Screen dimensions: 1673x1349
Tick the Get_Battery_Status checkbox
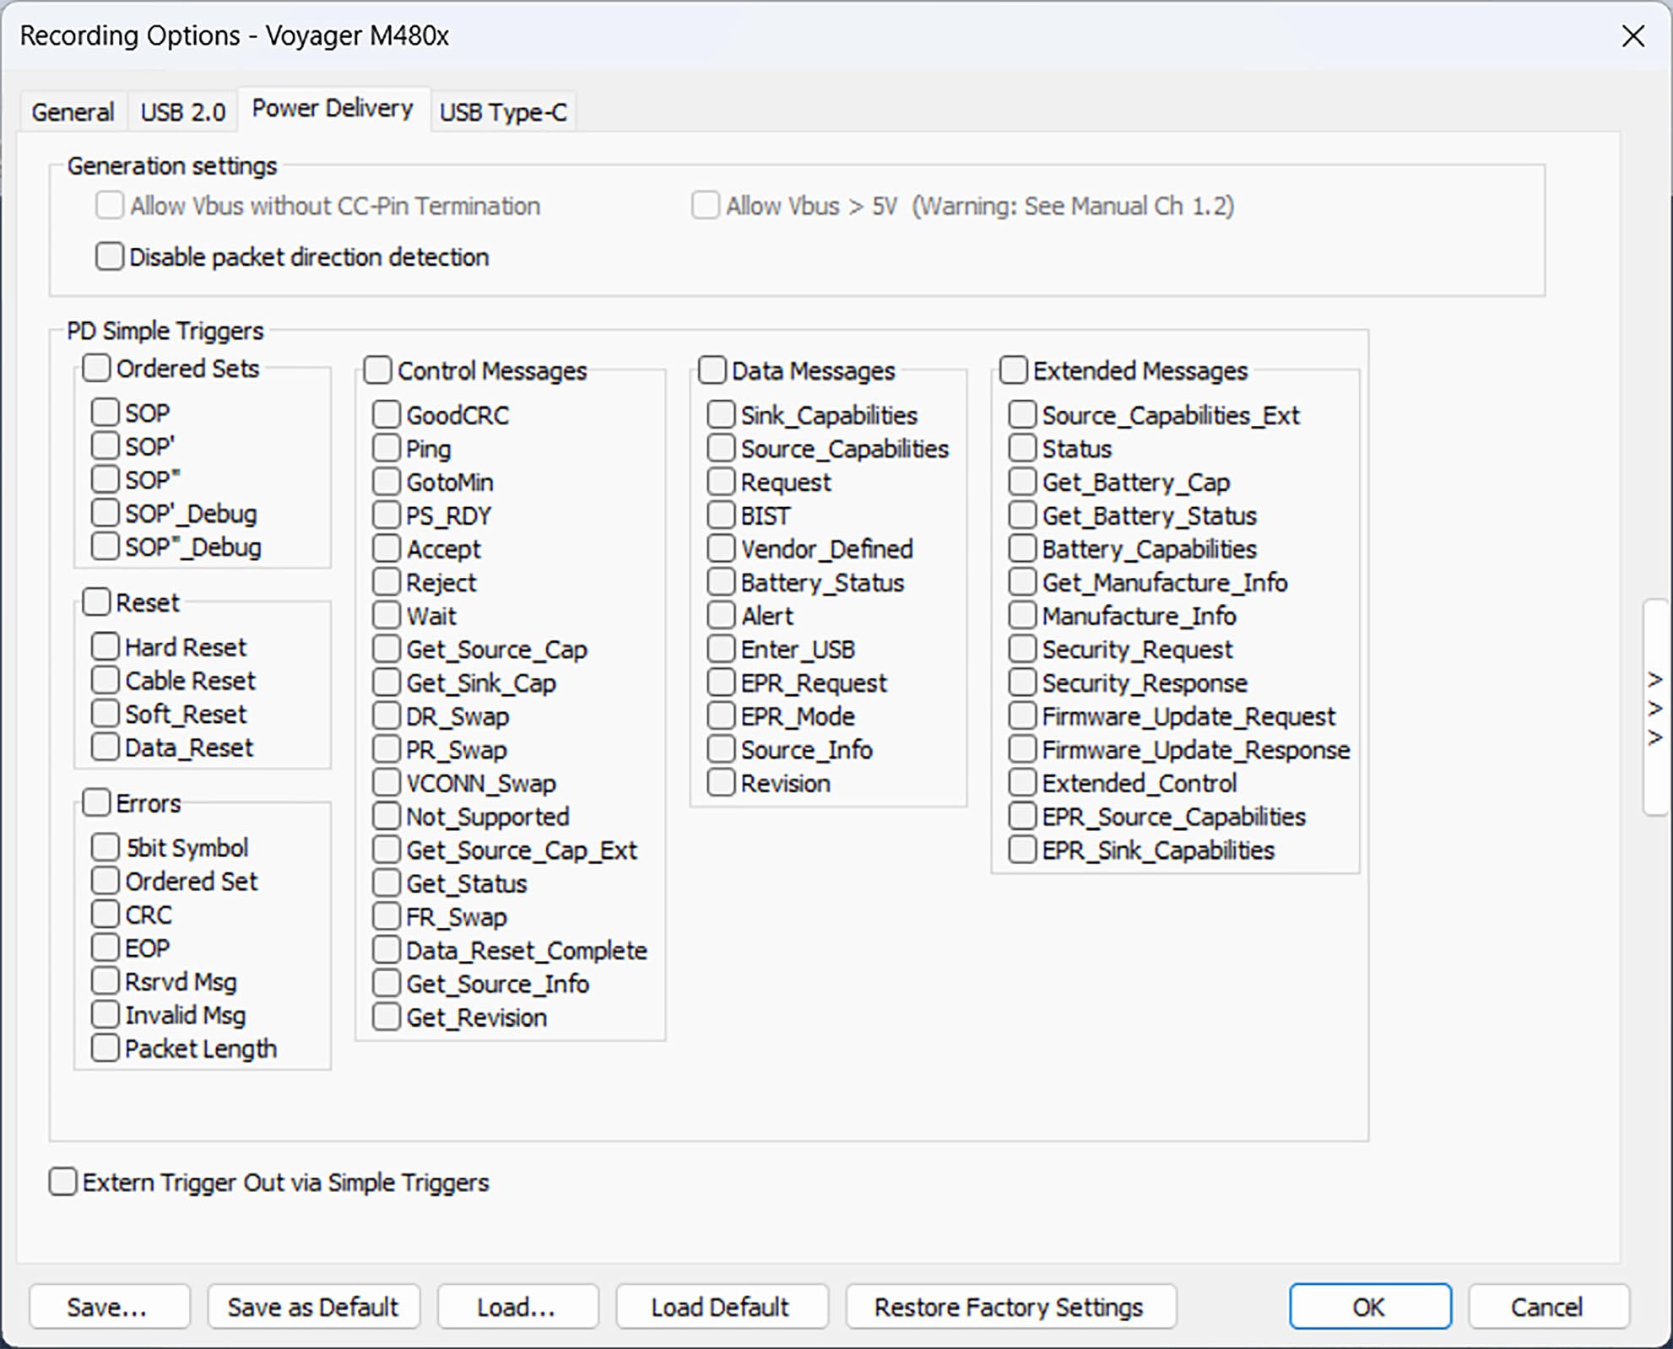click(1022, 515)
